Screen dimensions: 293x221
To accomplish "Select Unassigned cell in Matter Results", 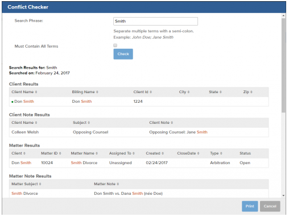I will click(121, 163).
